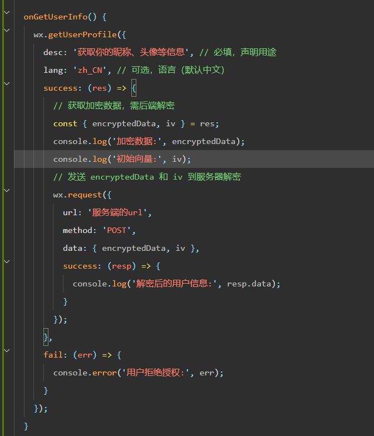Click the '解密后的用户信息:' string
Viewport: 374px width, 436px height.
pos(175,284)
